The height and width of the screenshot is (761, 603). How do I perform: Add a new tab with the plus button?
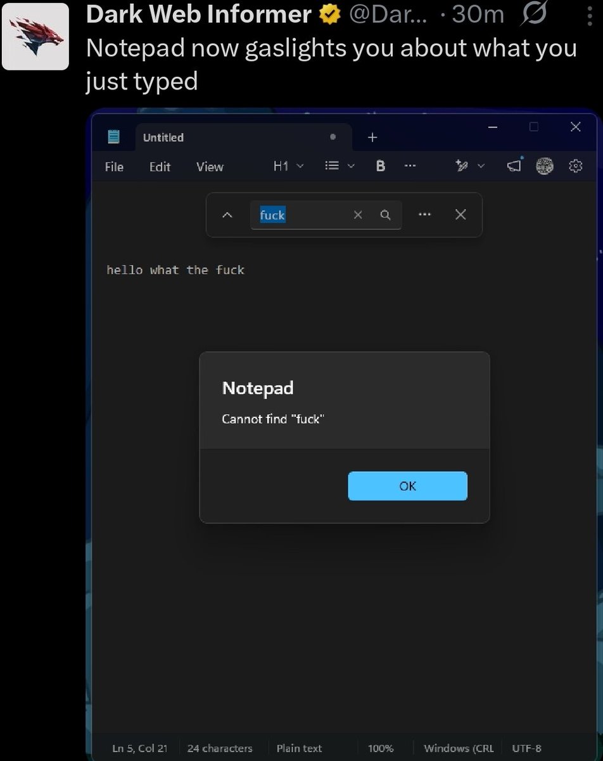click(x=372, y=137)
